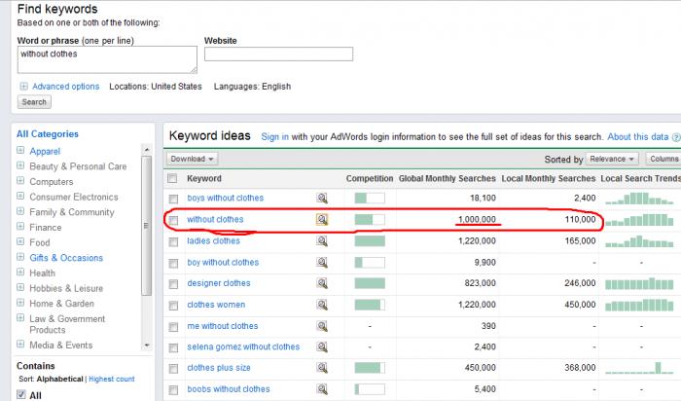Check the 'boys without clothes' keyword checkbox
This screenshot has width=681, height=401.
[173, 199]
